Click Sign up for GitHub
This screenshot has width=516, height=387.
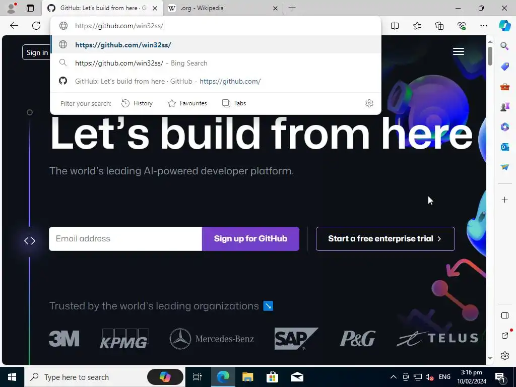pos(250,238)
